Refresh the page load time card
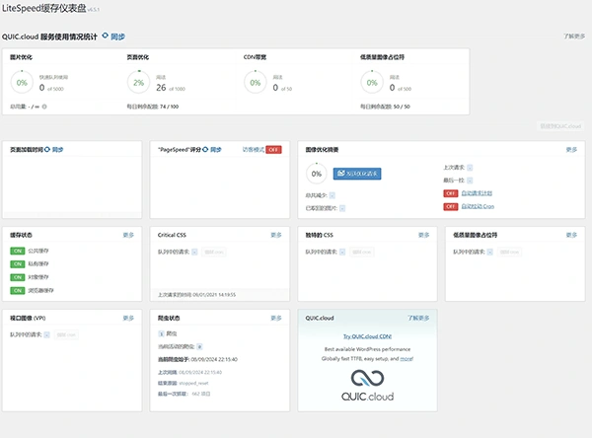This screenshot has width=592, height=438. (x=54, y=150)
